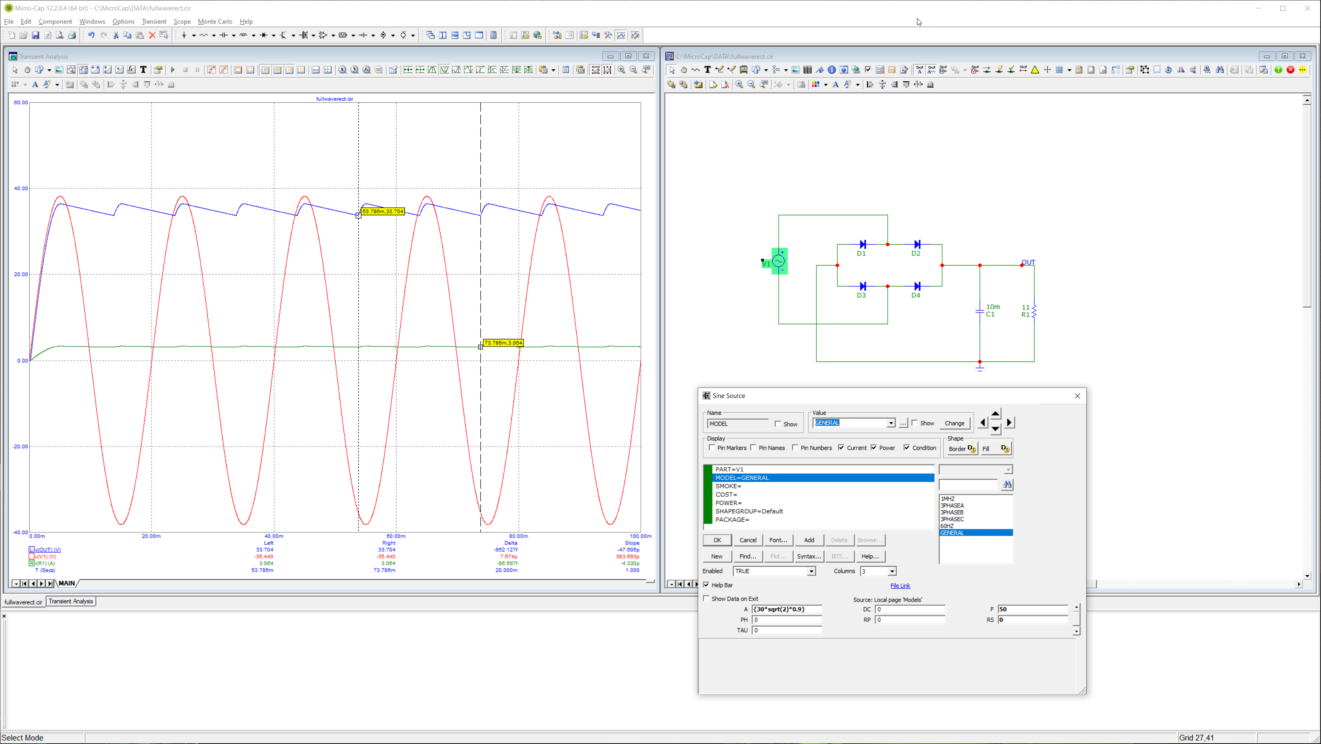This screenshot has width=1321, height=744.
Task: Expand the resistor component dropdown arrow
Action: (x=214, y=35)
